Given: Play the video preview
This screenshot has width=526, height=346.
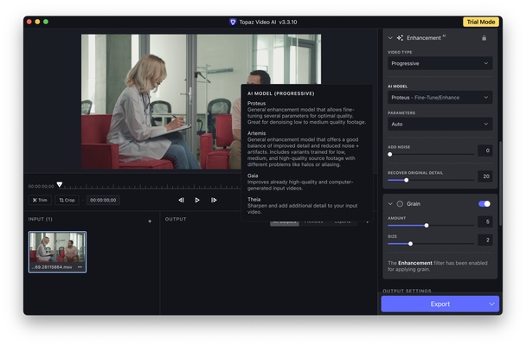Looking at the screenshot, I should pos(197,200).
